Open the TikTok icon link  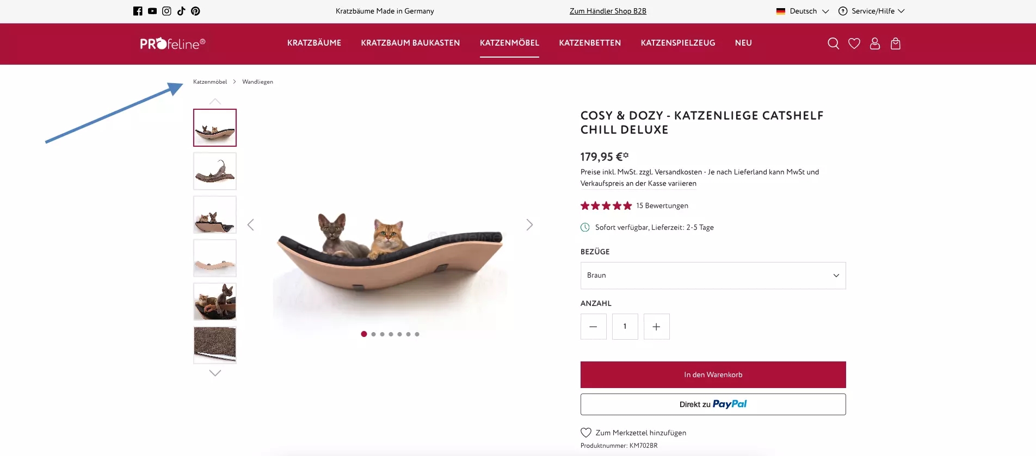181,11
